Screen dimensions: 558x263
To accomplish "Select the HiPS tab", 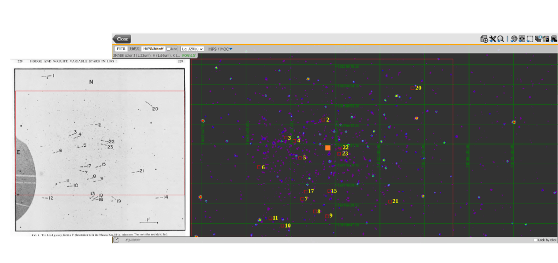I will click(134, 49).
